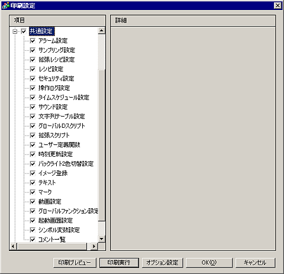Select the レシピ設定 tree item
Image resolution: width=284 pixels, height=274 pixels.
[51, 69]
